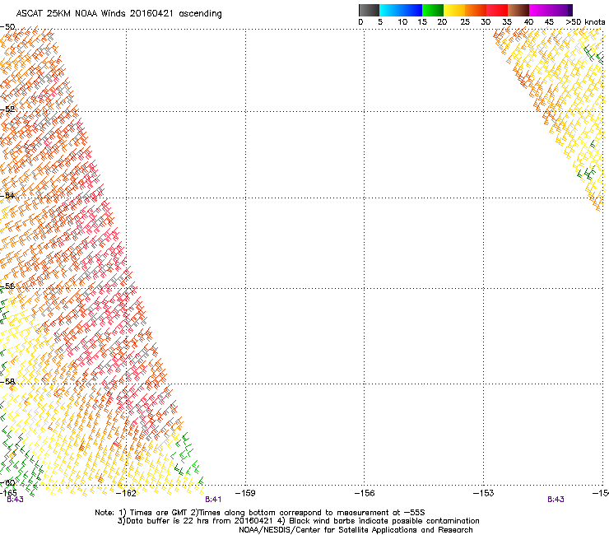Click the green 15-20 knots legend segment
Screen dimensions: 609x535
433,10
